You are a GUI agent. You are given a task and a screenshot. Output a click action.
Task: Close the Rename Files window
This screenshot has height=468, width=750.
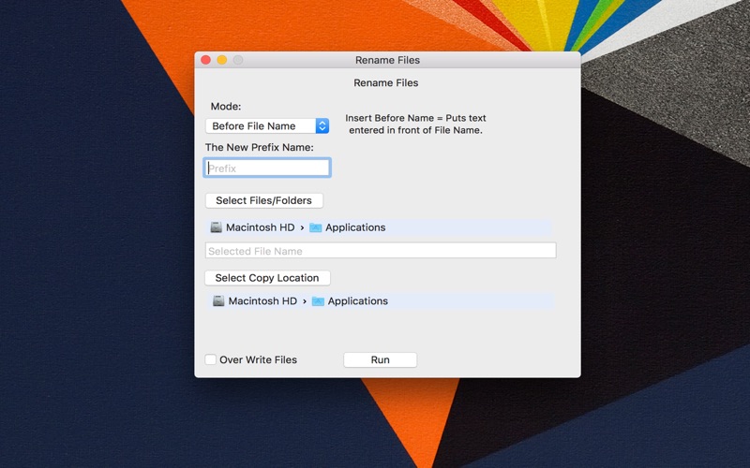click(x=206, y=60)
